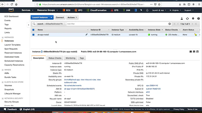Image resolution: width=202 pixels, height=113 pixels.
Task: Open the CloudFormation shortcut
Action: 97,10
